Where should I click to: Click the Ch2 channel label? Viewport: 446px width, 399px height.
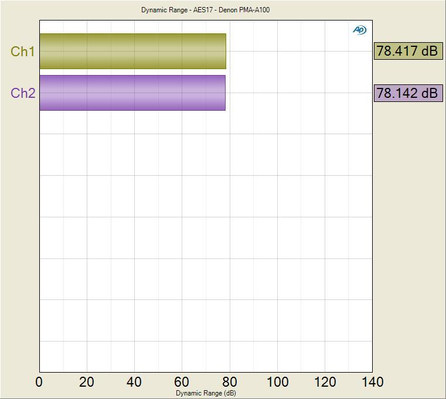pos(23,93)
